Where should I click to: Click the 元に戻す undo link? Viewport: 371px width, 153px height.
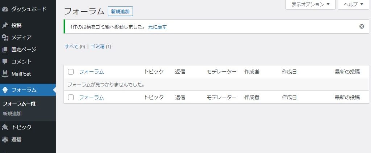[x=157, y=27]
